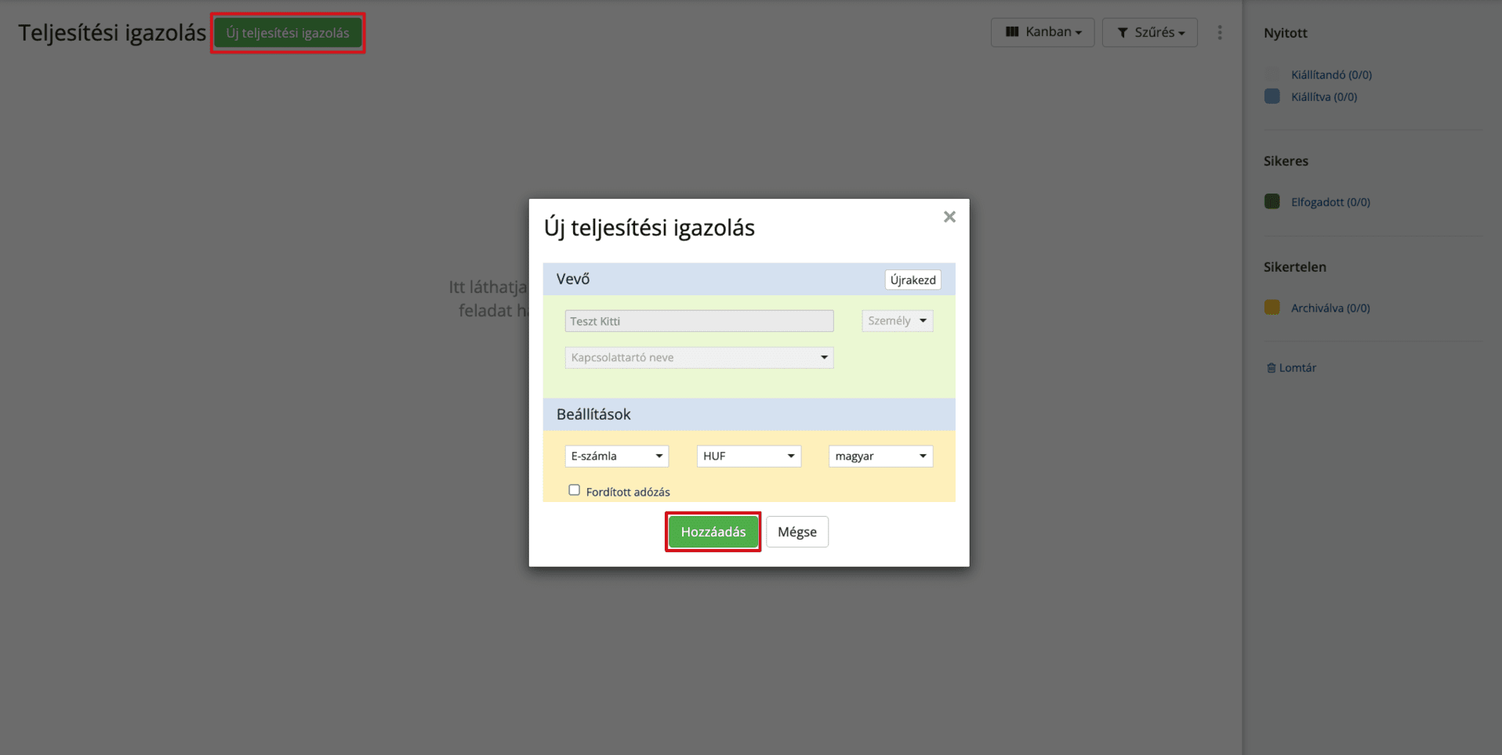Select the Elfogadott (0/0) status link
This screenshot has width=1502, height=755.
1330,202
